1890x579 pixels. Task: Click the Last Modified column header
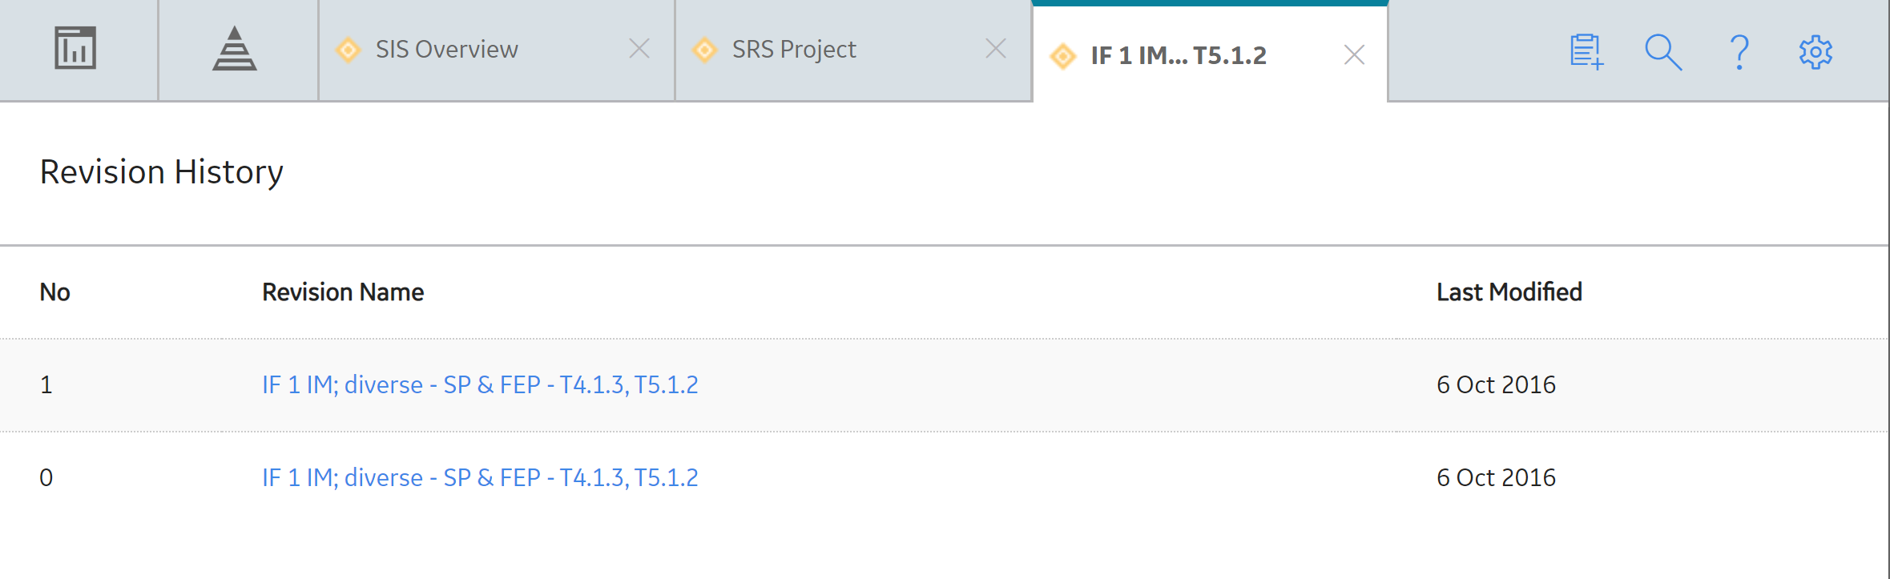(1509, 292)
